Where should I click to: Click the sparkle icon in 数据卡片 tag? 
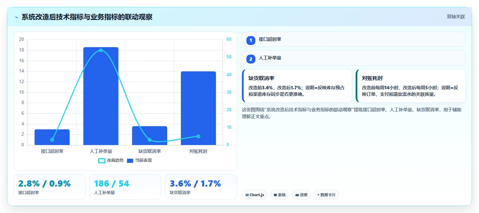coord(318,195)
